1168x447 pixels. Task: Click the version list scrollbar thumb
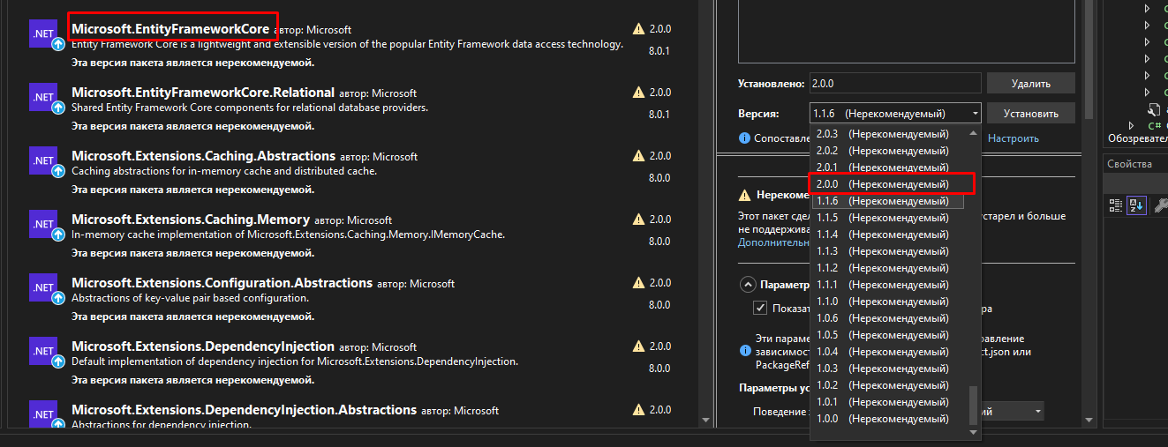click(x=975, y=405)
